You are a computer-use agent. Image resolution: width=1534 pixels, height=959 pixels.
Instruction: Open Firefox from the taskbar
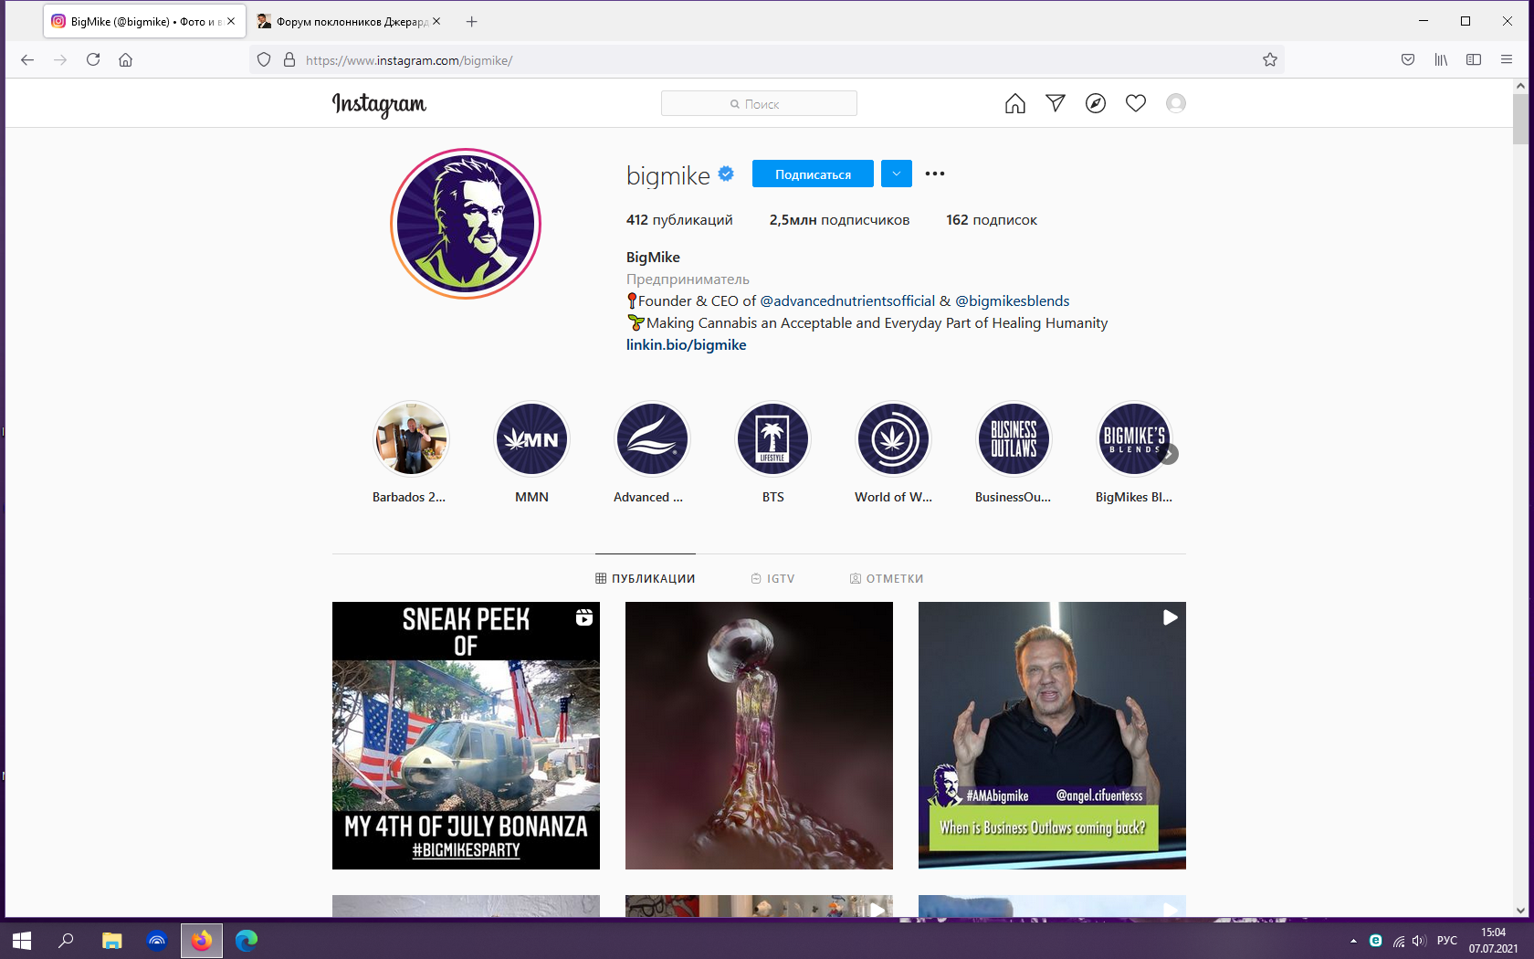pos(201,940)
